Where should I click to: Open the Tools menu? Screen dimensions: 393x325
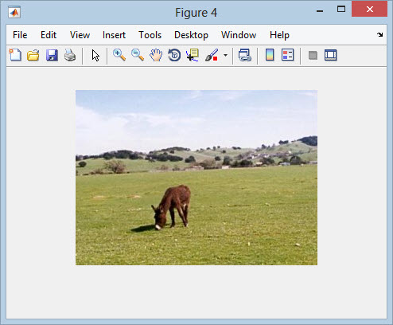[150, 35]
